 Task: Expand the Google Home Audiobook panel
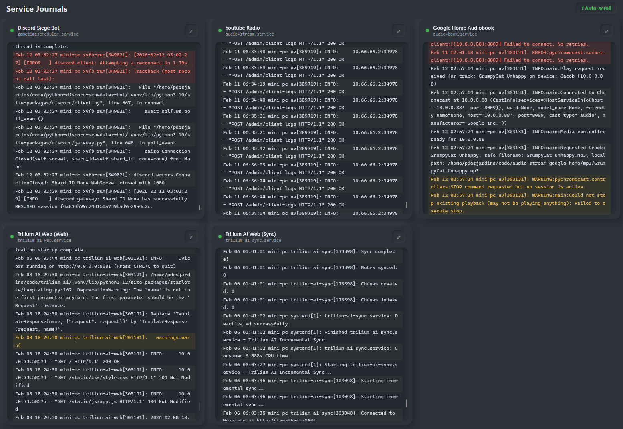(606, 31)
